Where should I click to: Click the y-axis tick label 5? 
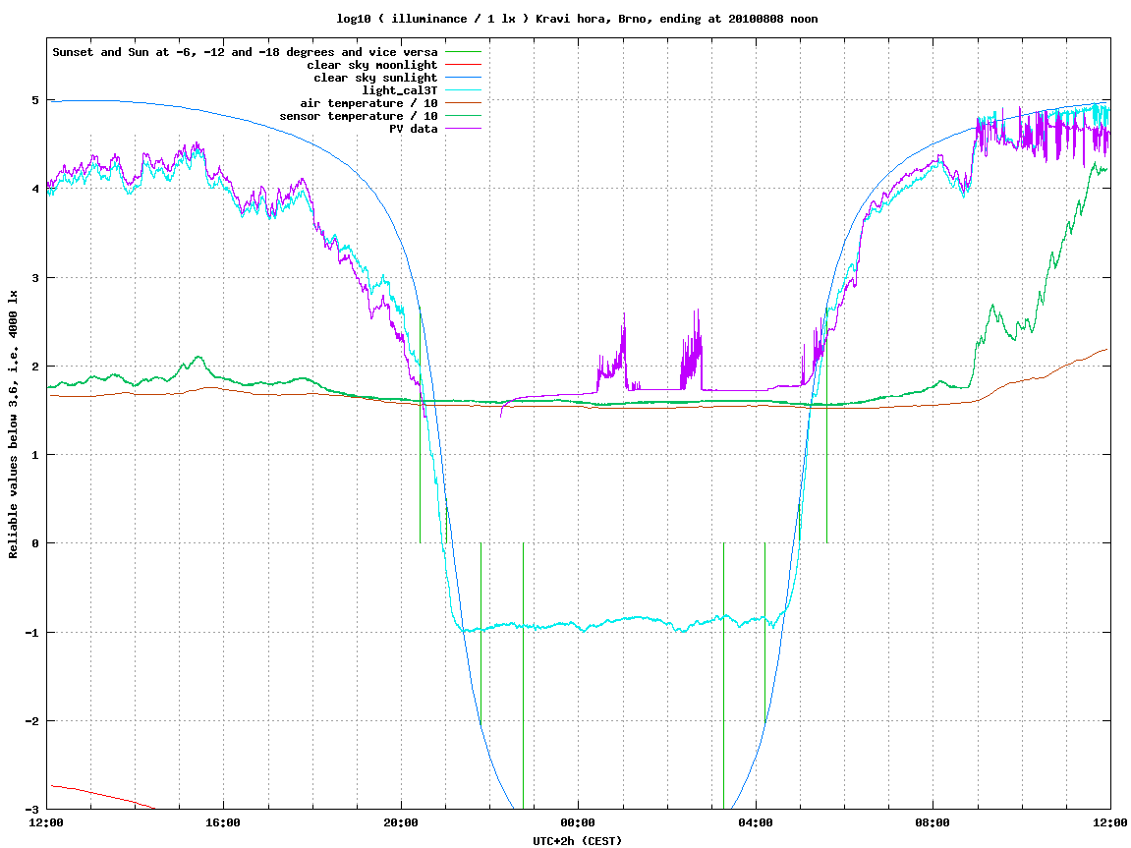pyautogui.click(x=34, y=100)
